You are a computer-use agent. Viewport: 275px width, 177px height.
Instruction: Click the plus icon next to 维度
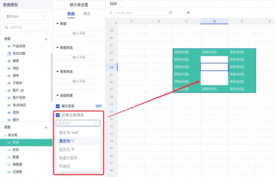pos(46,39)
